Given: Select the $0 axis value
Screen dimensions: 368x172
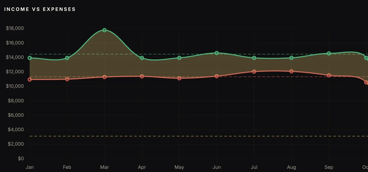Looking at the screenshot, I should click(x=21, y=159).
